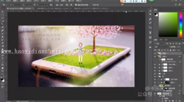184x102 pixels.
Task: Select the Type tool
Action: point(2,59)
